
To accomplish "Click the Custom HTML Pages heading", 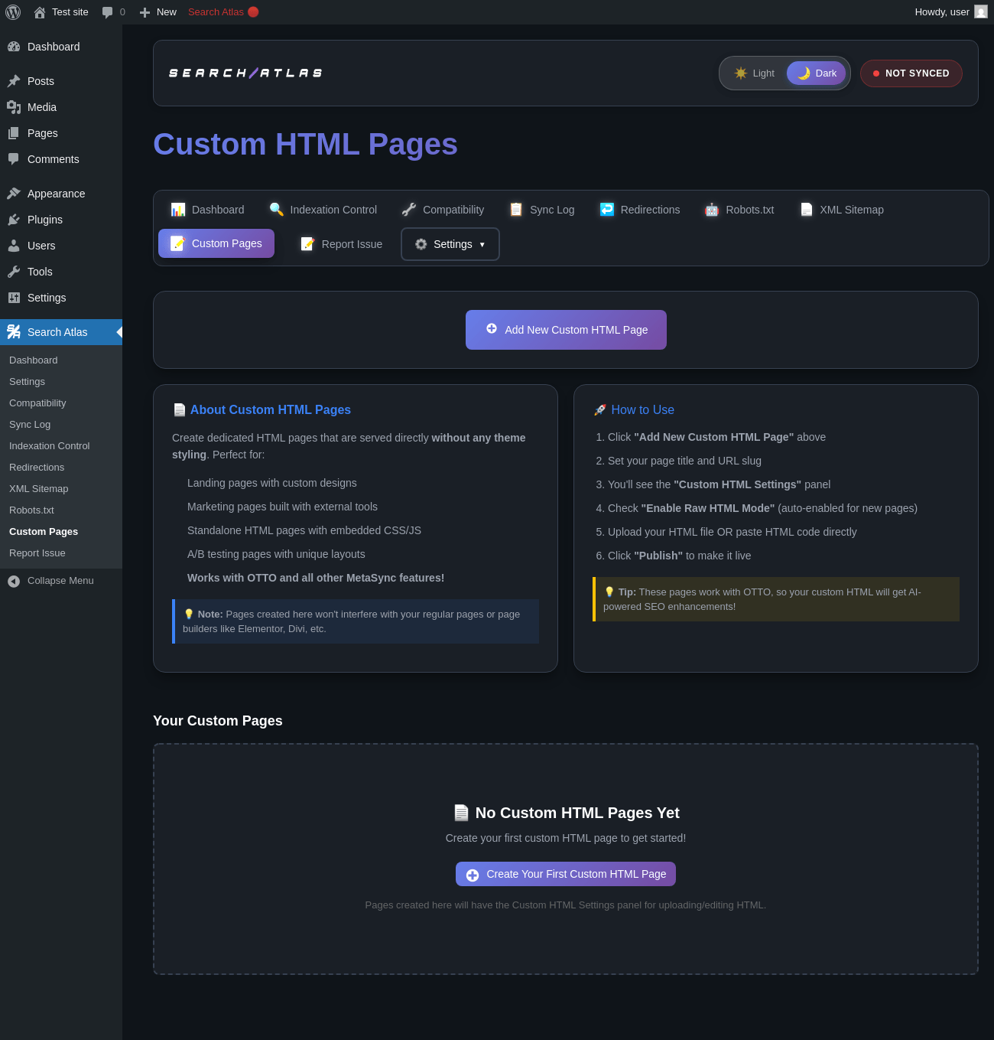I will pos(305,145).
